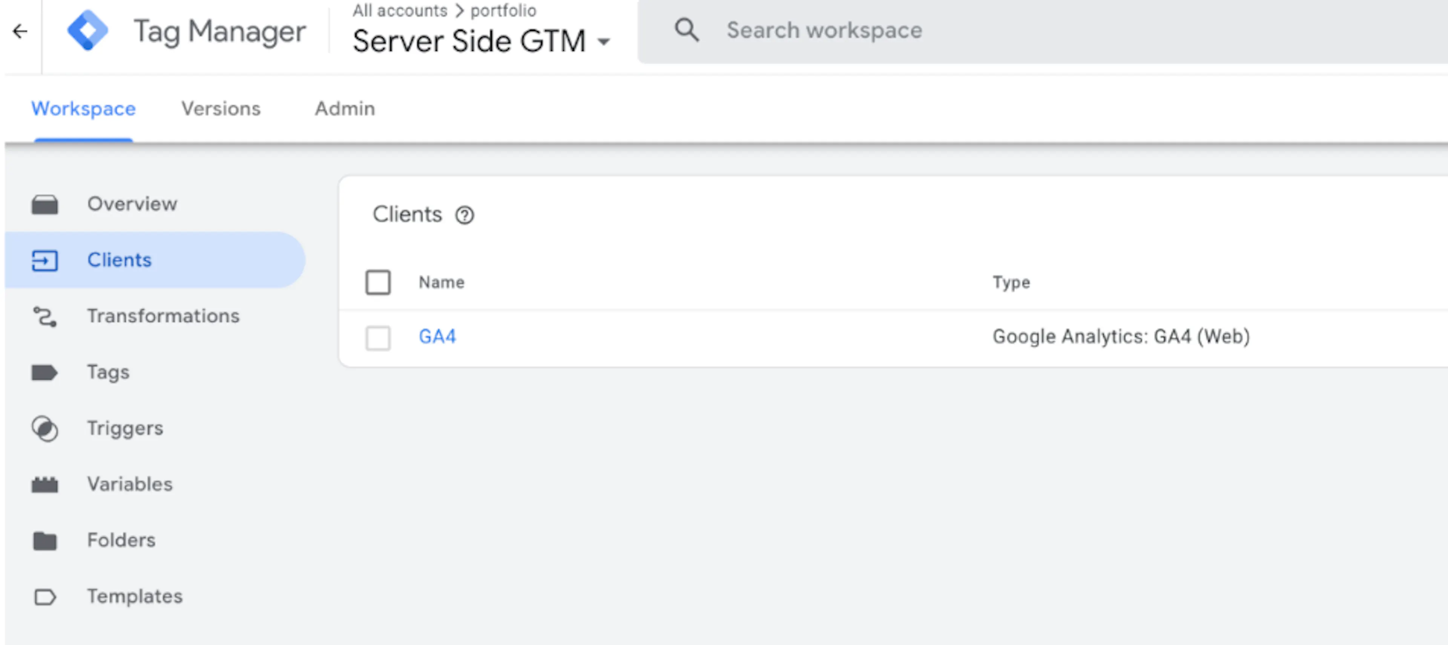Viewport: 1448px width, 645px height.
Task: Click the back arrow icon
Action: 20,31
